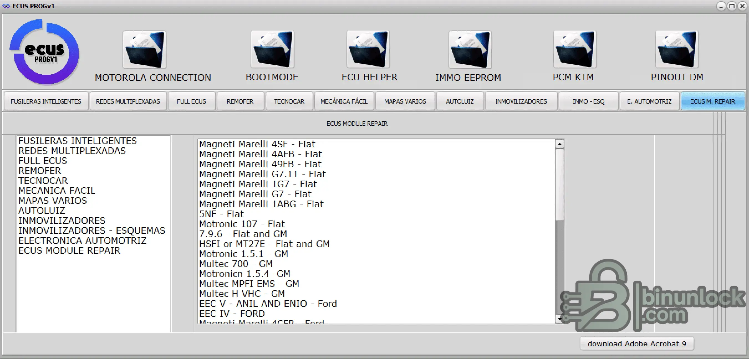Viewport: 749px width, 359px height.
Task: Click the download Adobe Acrobat 9 button
Action: [x=637, y=343]
